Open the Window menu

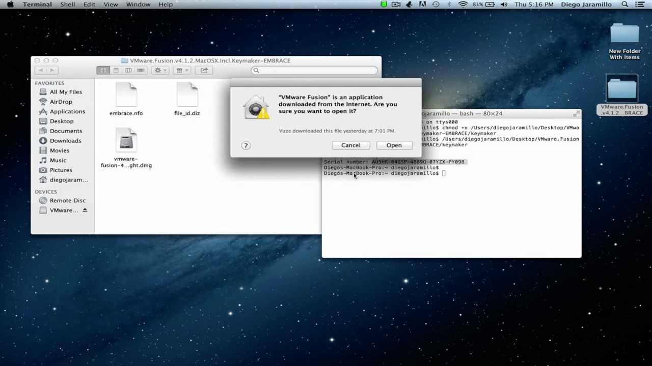[x=138, y=5]
